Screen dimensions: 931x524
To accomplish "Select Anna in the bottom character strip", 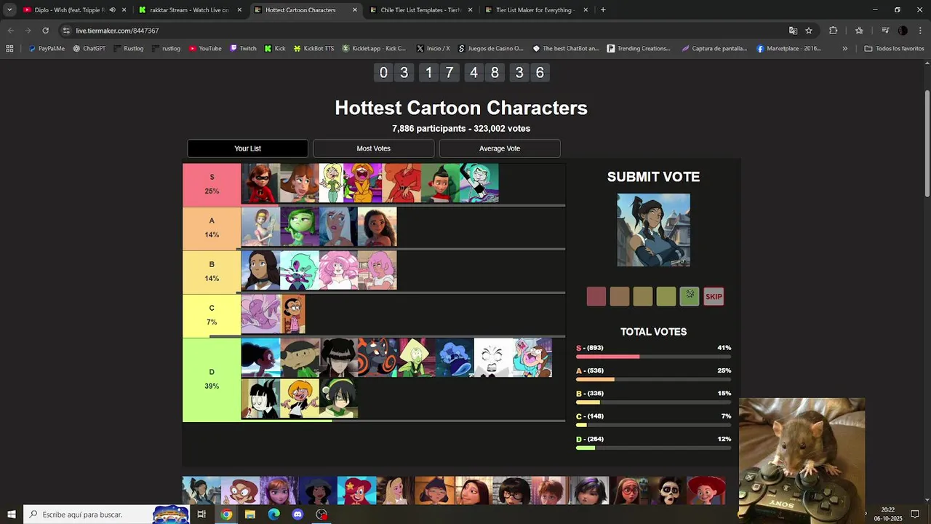I will coord(279,491).
